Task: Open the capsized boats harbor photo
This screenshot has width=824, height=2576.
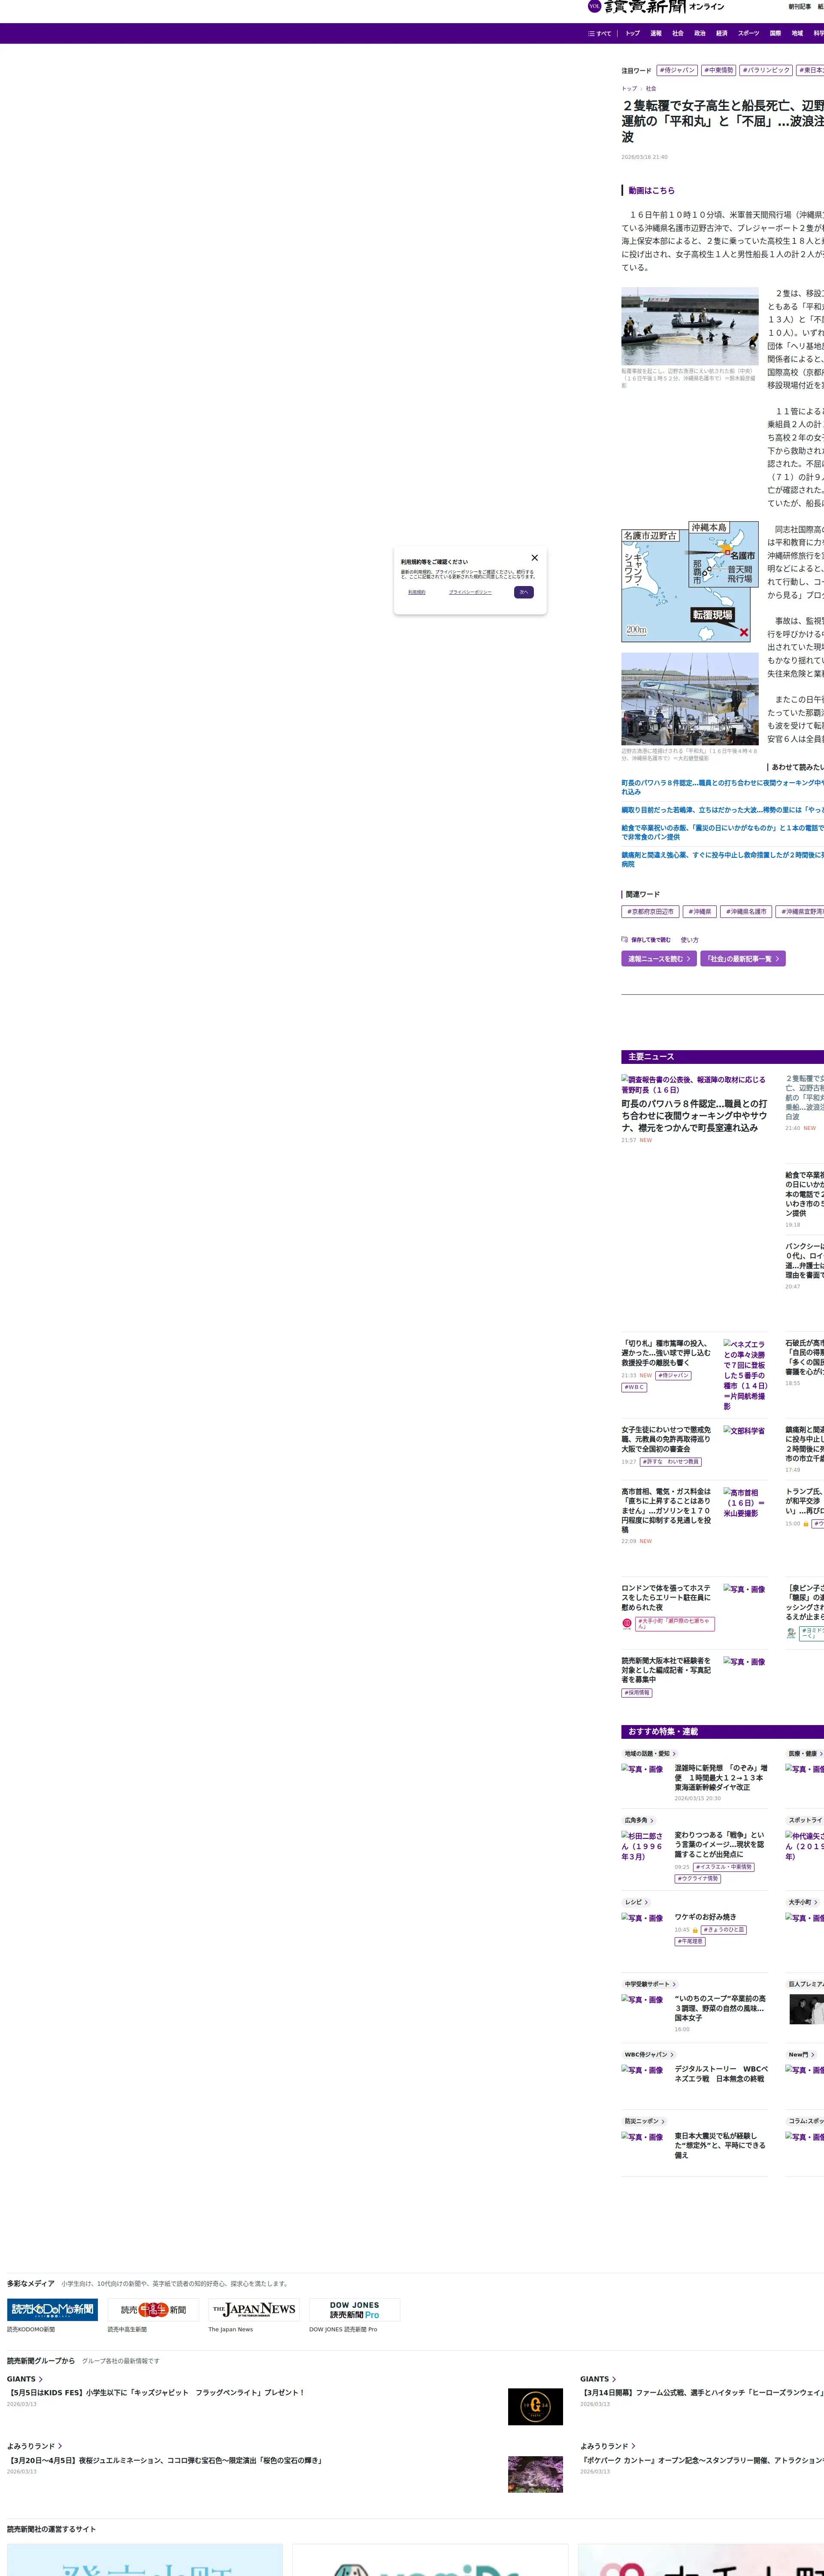Action: tap(690, 326)
